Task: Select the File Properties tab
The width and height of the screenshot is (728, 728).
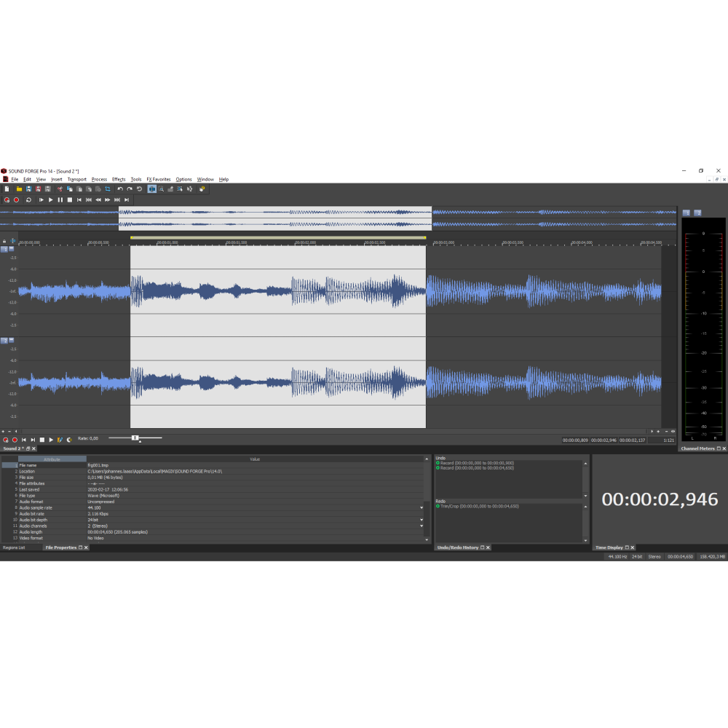Action: [x=61, y=547]
